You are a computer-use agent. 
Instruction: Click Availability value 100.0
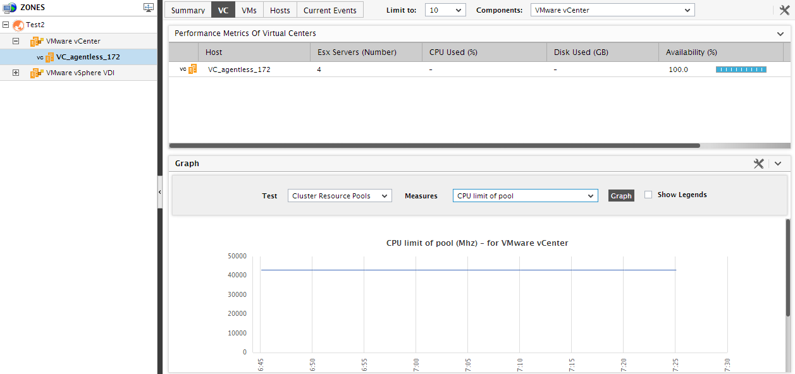click(x=679, y=69)
